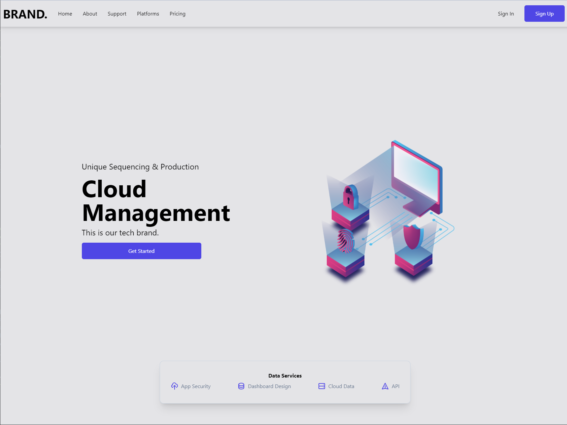Click the BRAND. logo
Image resolution: width=567 pixels, height=425 pixels.
25,14
